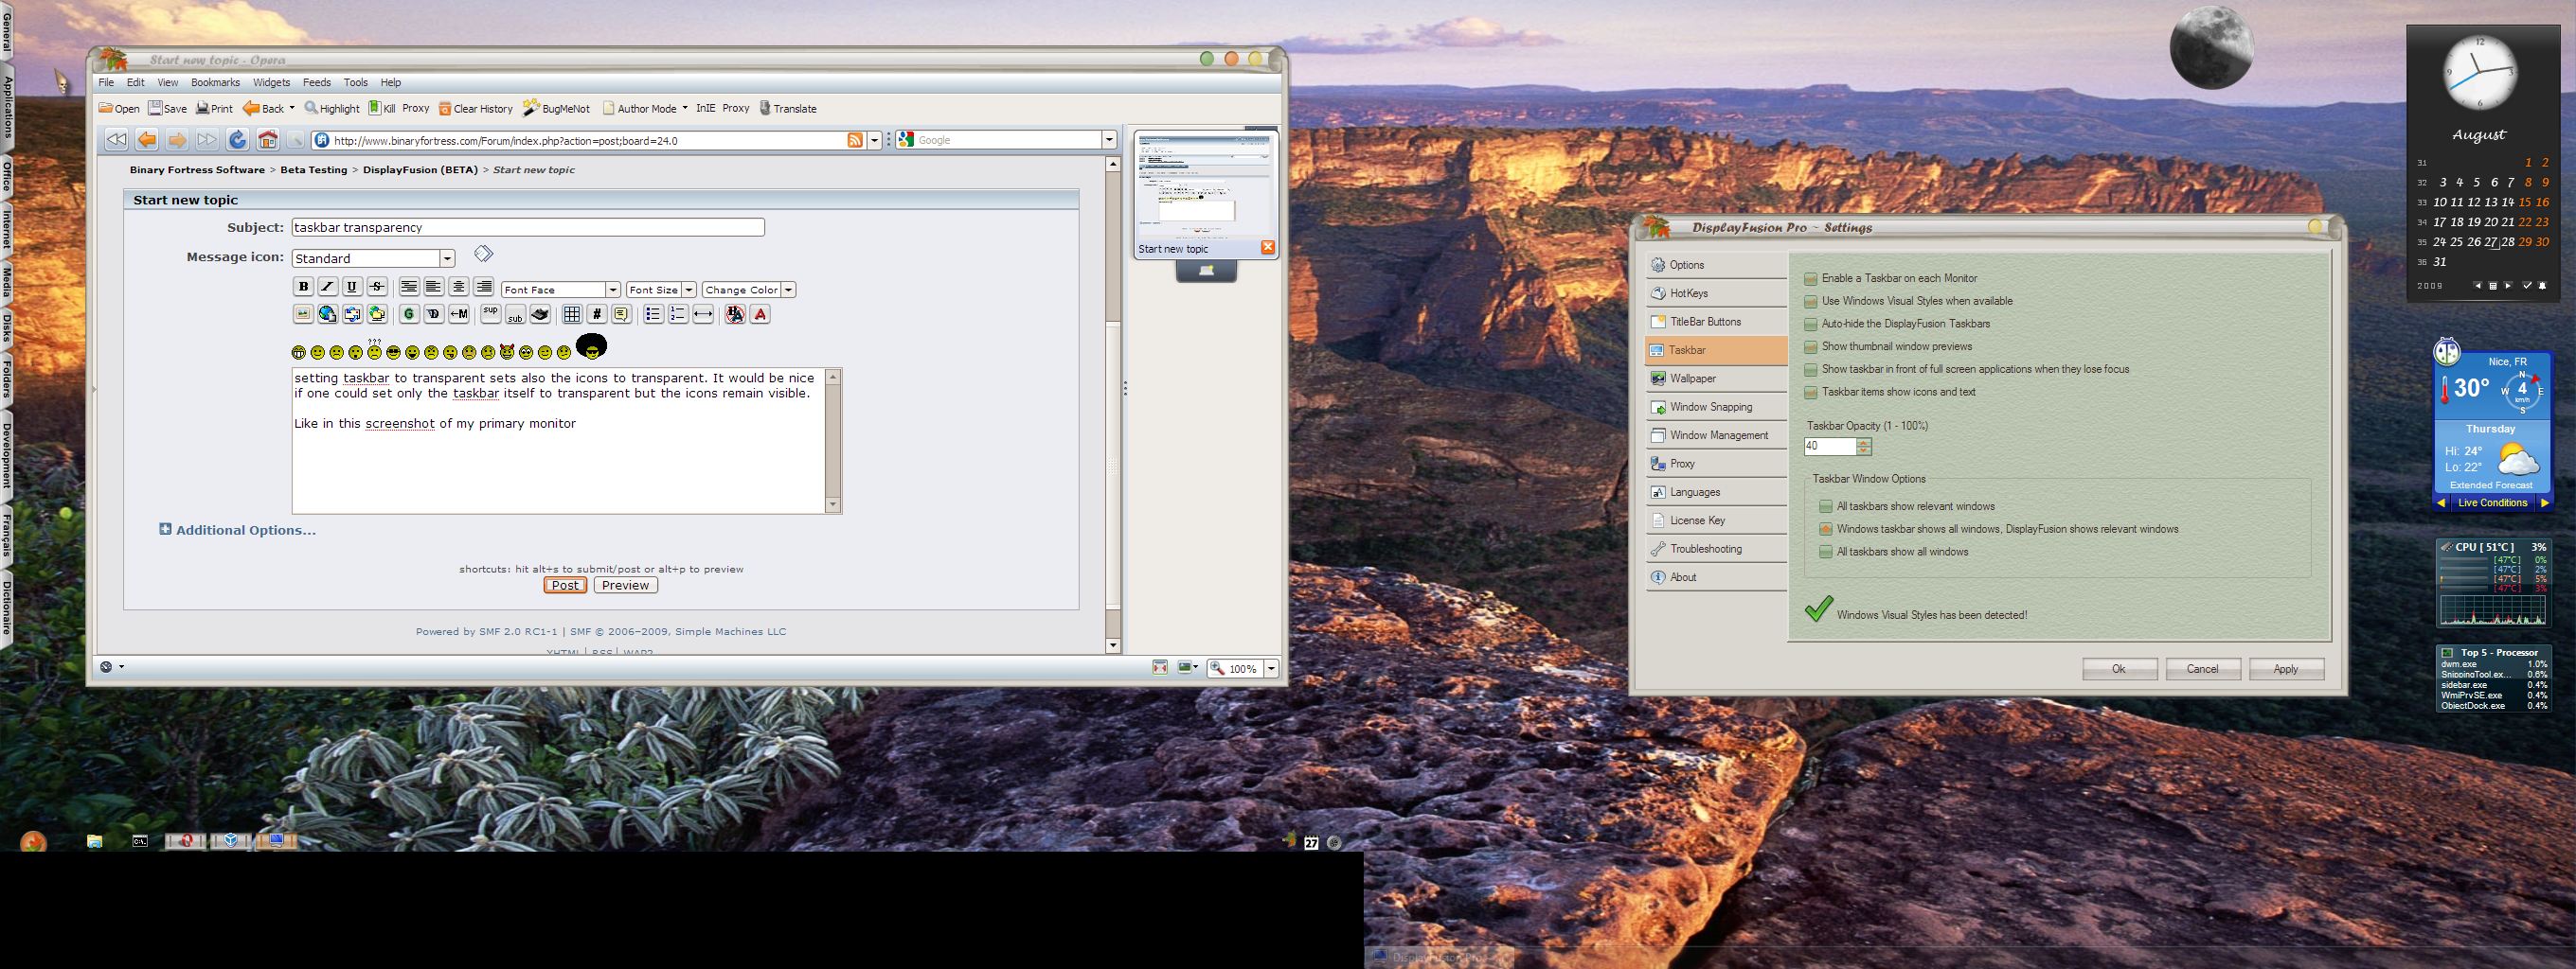Click the superscript button
The image size is (2576, 969).
click(490, 315)
